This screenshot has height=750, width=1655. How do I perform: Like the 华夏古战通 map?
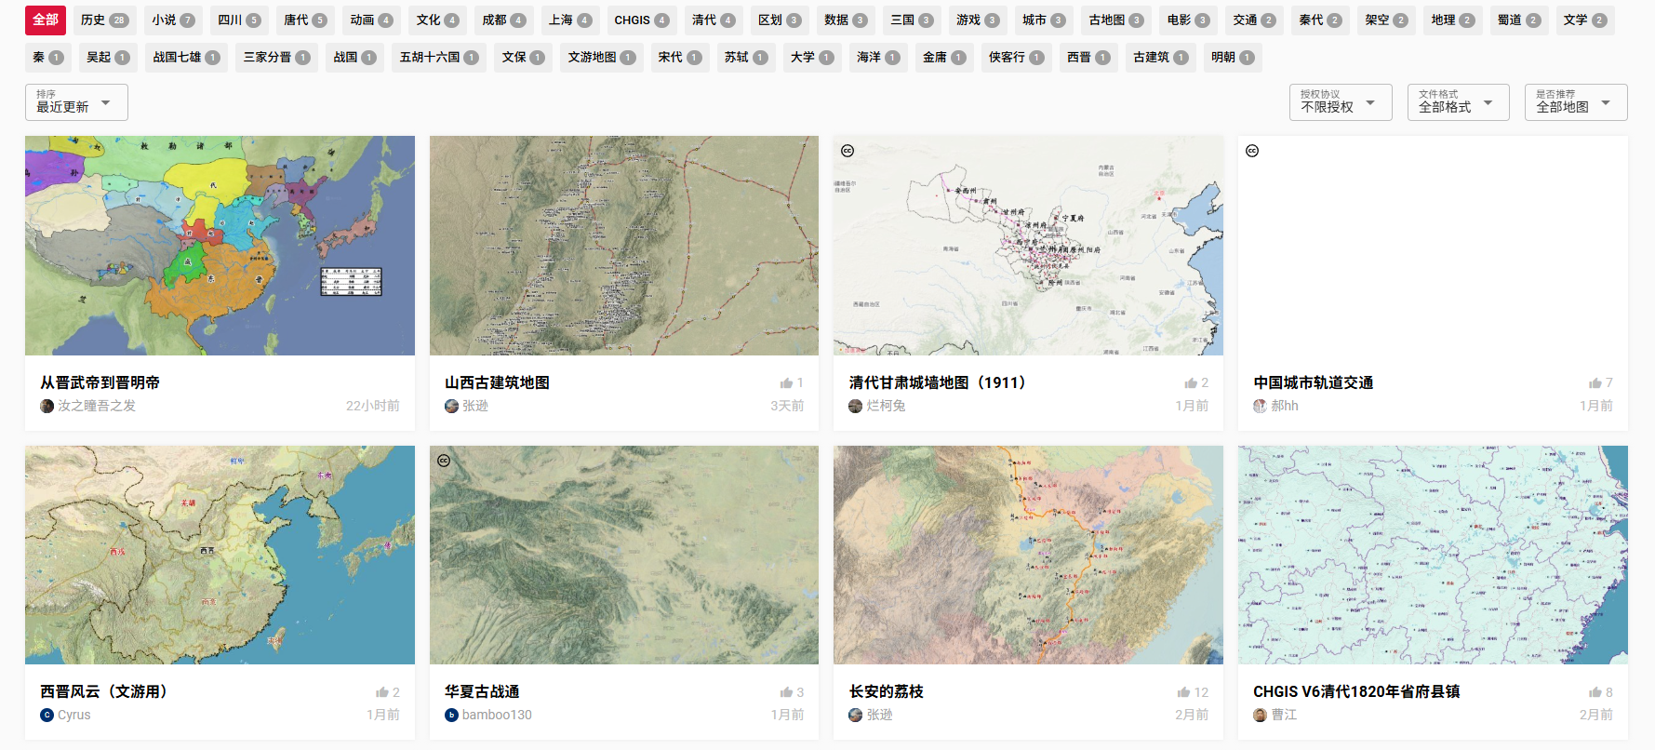tap(786, 692)
